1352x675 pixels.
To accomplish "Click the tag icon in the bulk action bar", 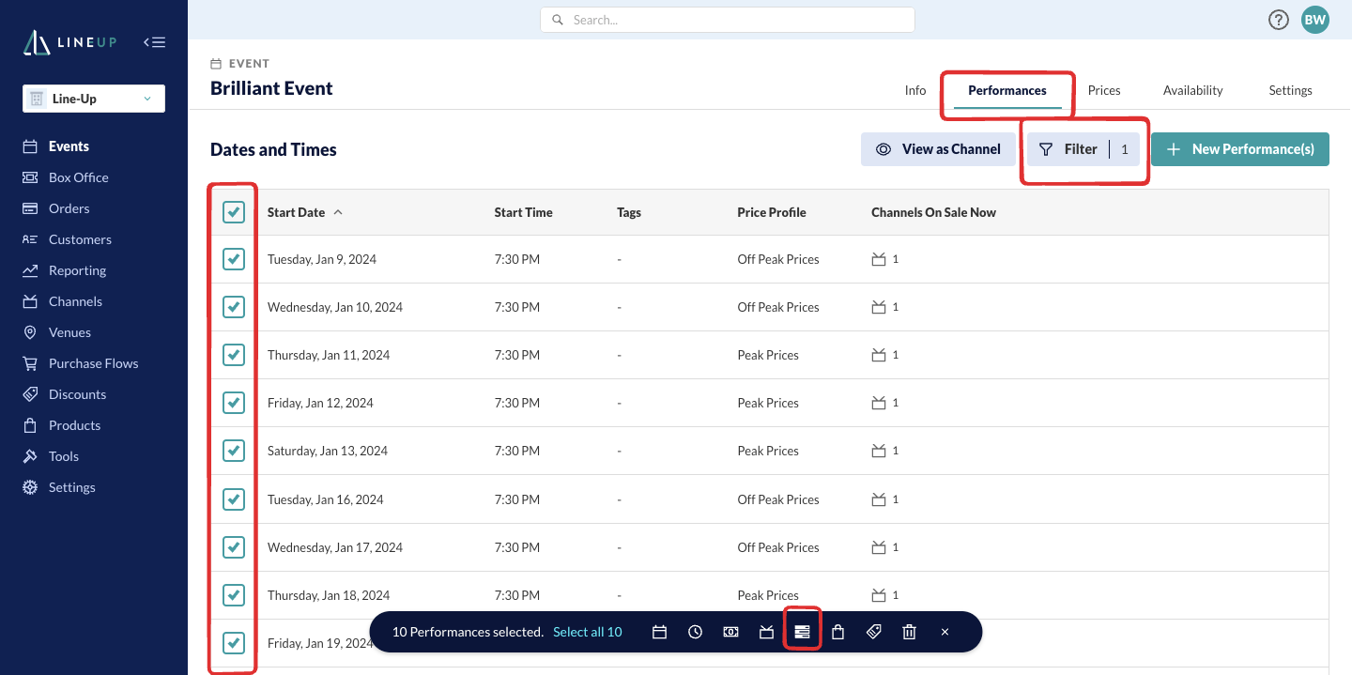I will [873, 632].
